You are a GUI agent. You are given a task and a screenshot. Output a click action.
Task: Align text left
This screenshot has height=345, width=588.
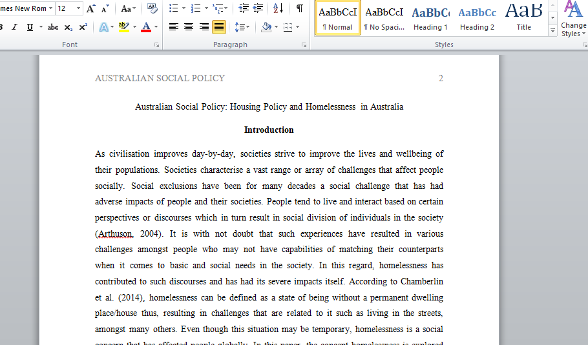pos(173,27)
